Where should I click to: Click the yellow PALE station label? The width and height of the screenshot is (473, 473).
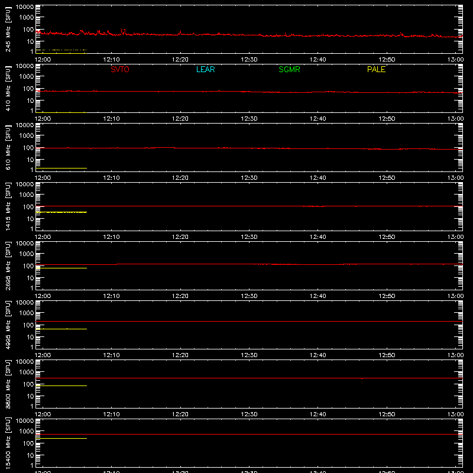pos(376,69)
